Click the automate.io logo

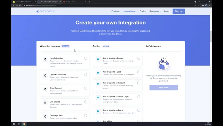(46, 11)
